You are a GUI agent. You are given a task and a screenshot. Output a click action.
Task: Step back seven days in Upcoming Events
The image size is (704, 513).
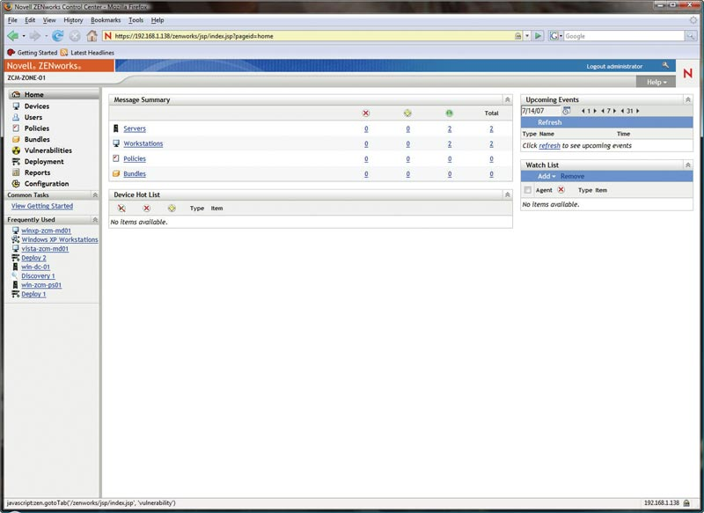click(603, 111)
